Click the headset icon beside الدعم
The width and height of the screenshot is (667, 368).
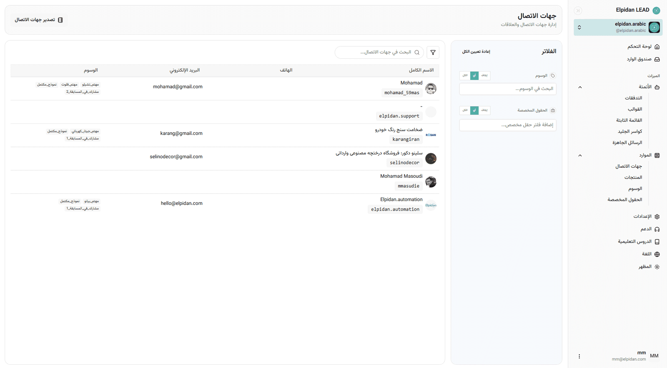point(657,229)
